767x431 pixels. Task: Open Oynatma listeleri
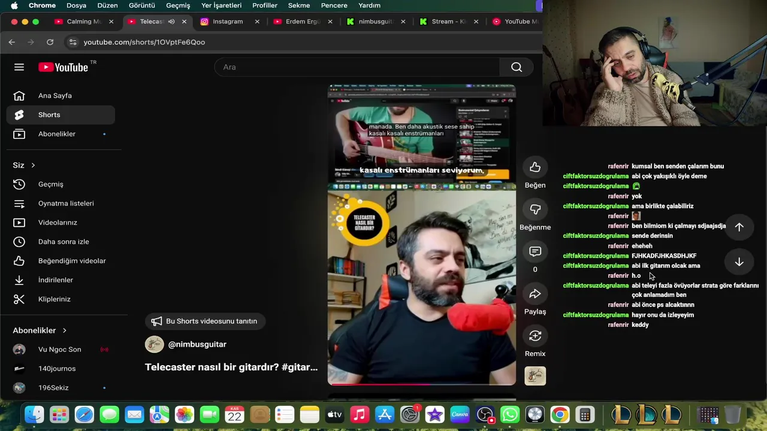61,204
